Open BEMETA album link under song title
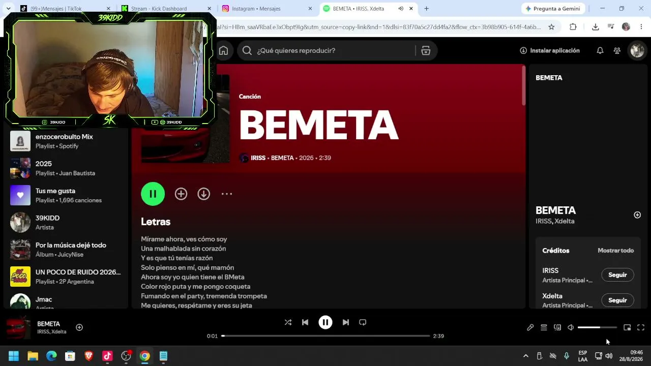Image resolution: width=651 pixels, height=366 pixels. [x=282, y=158]
